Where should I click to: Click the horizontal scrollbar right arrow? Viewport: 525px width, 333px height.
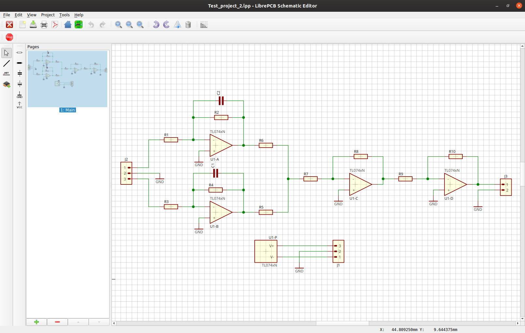[x=517, y=323]
